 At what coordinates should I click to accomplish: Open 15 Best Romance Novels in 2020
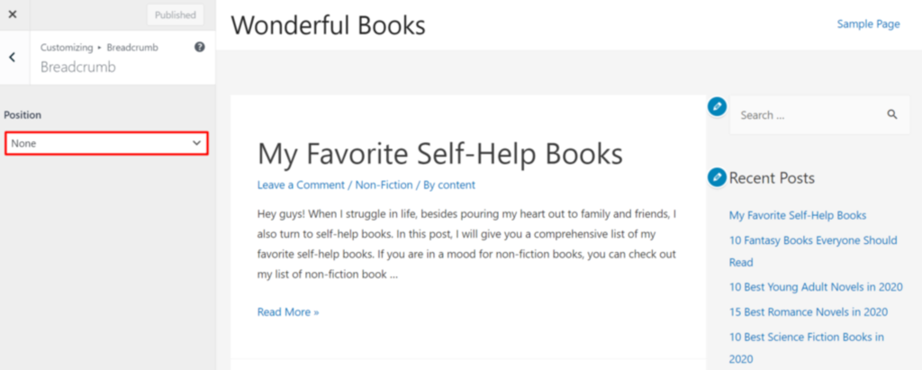coord(808,311)
